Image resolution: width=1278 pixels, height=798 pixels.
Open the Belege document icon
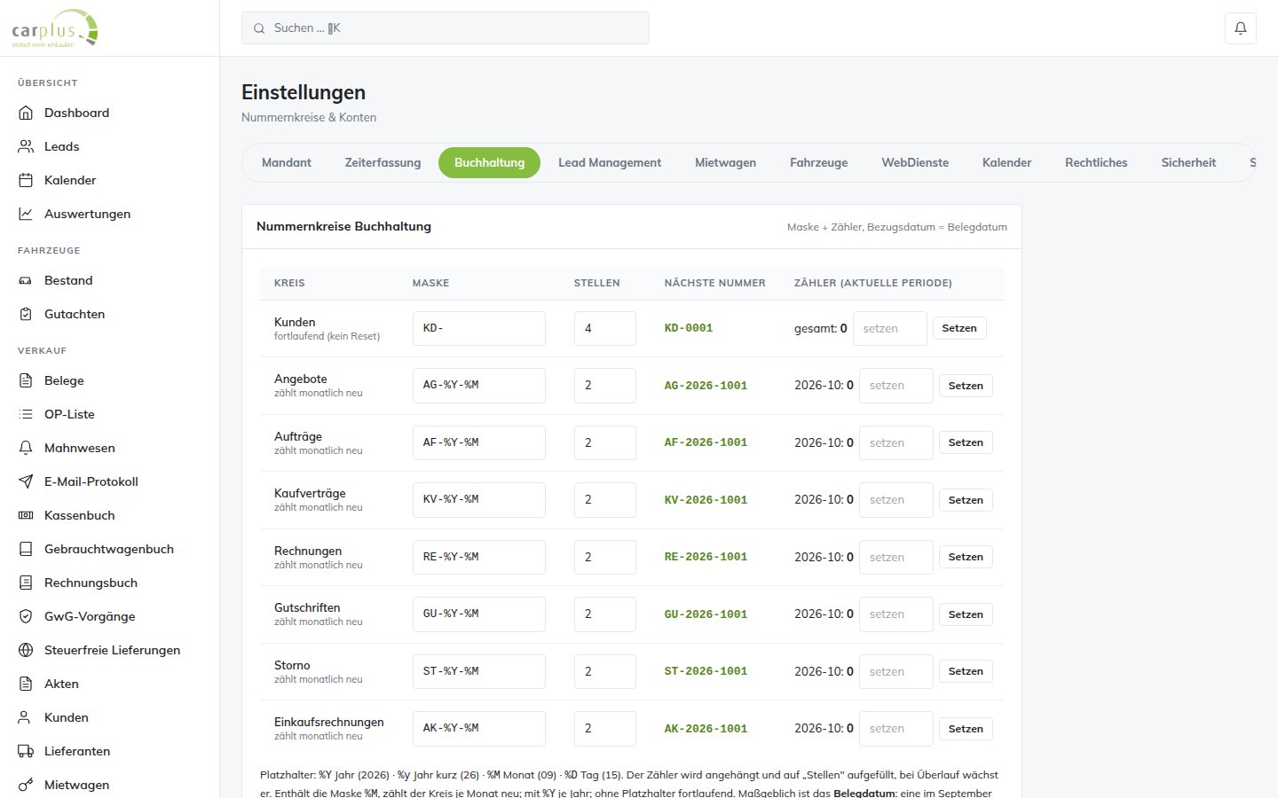[x=26, y=380]
